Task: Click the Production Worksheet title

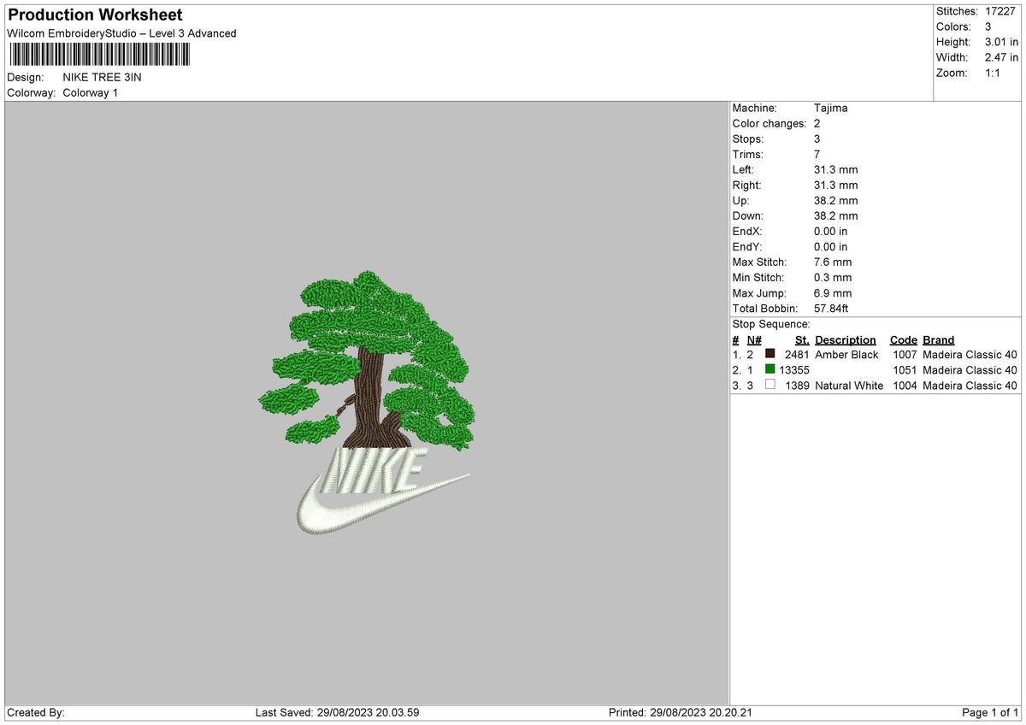Action: click(94, 15)
